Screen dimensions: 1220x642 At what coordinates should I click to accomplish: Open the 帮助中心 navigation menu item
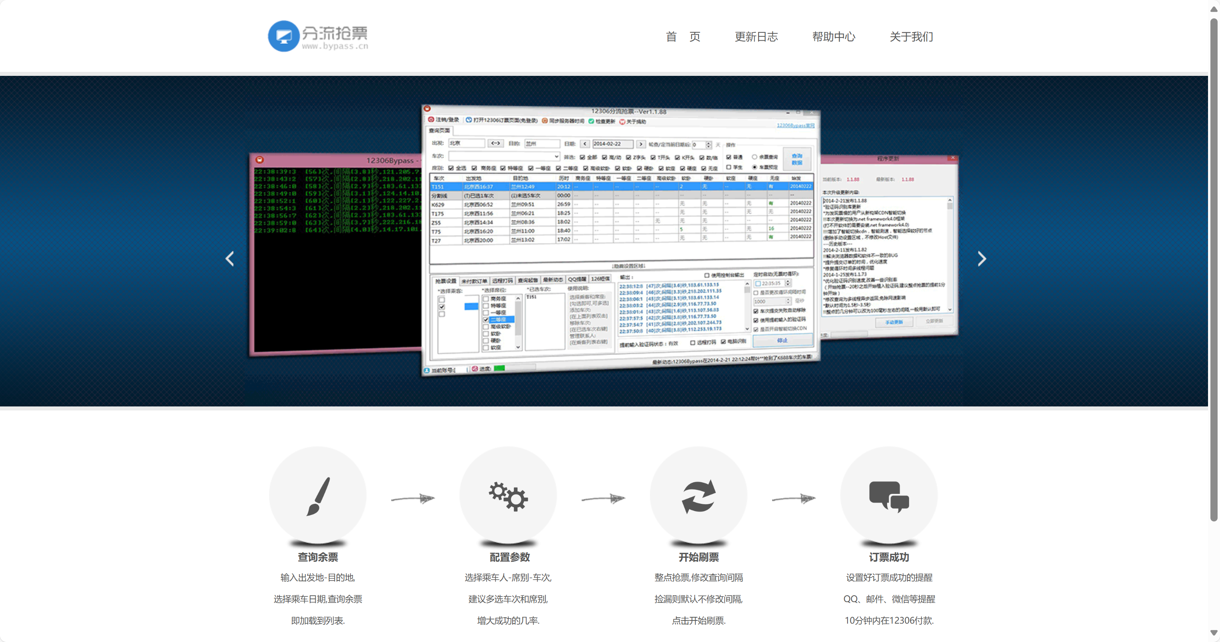834,36
